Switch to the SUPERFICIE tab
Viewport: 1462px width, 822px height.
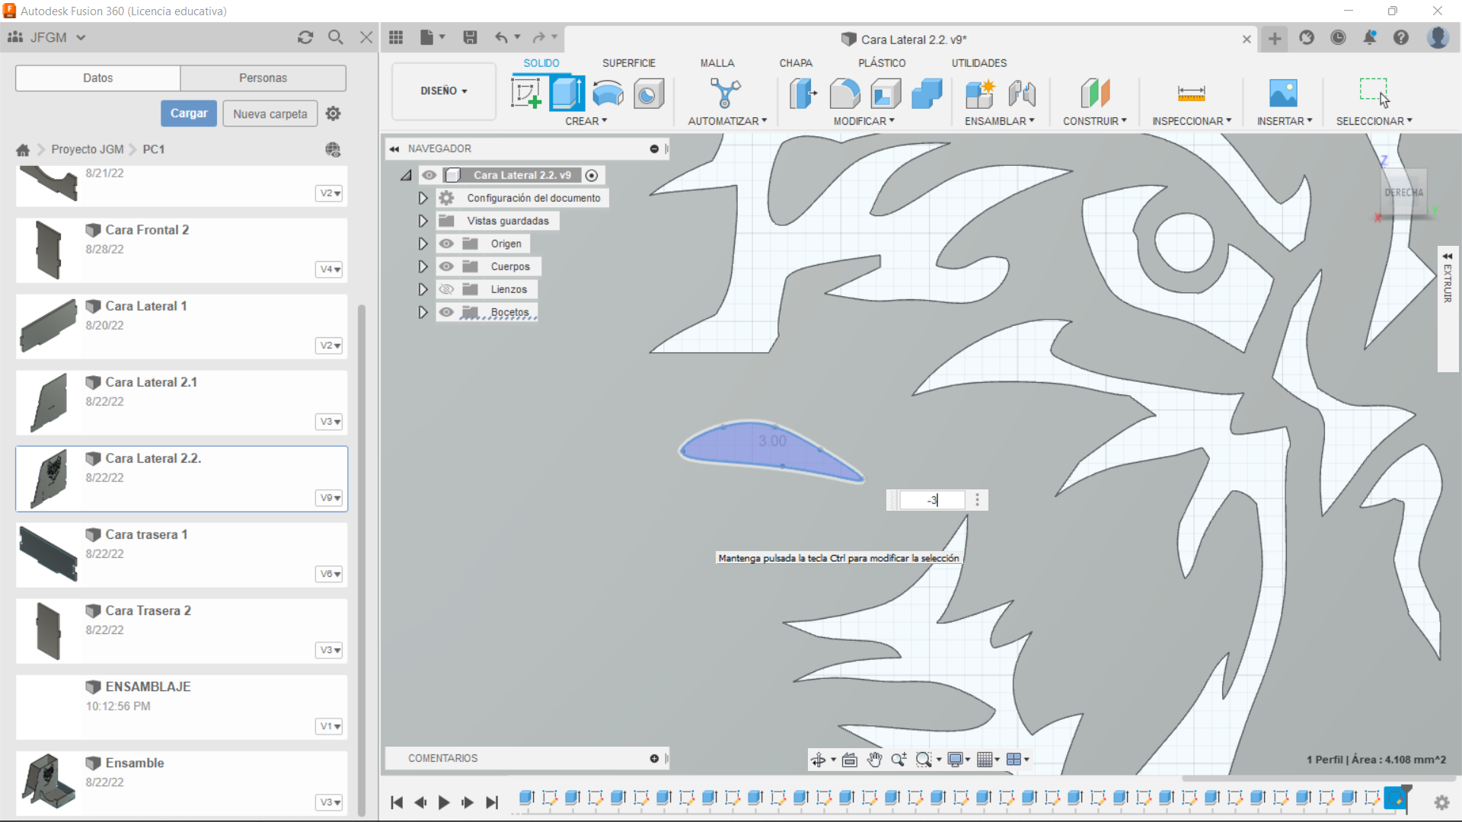(x=628, y=63)
